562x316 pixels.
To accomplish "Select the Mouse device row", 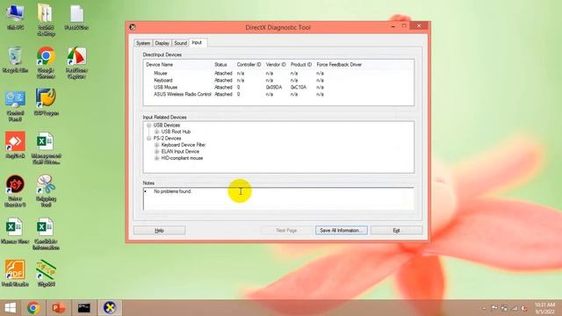I will coord(278,73).
